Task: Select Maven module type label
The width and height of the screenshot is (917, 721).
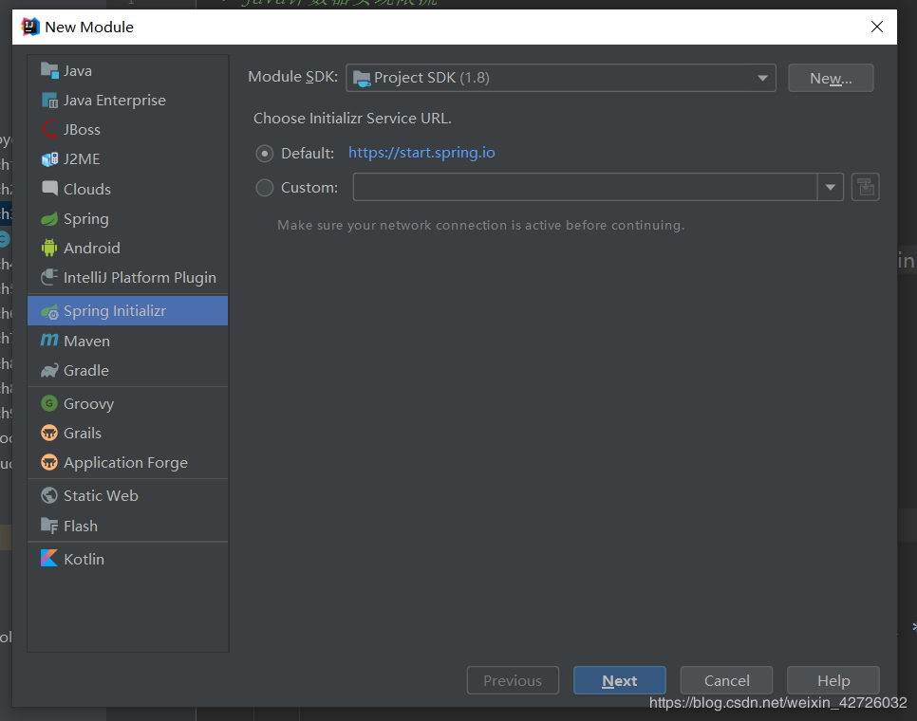Action: [x=86, y=341]
